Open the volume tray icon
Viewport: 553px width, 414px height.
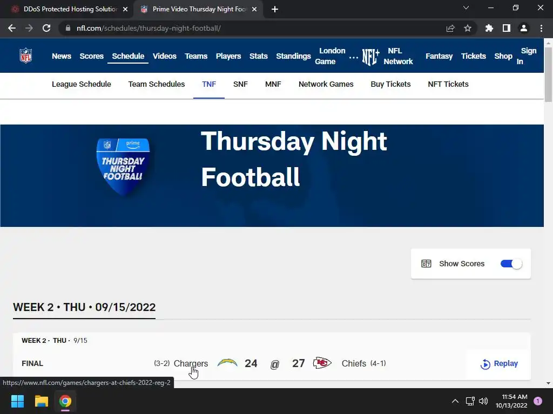tap(483, 401)
